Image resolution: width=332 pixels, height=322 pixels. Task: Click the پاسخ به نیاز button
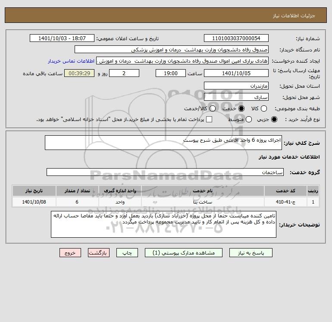(x=251, y=253)
